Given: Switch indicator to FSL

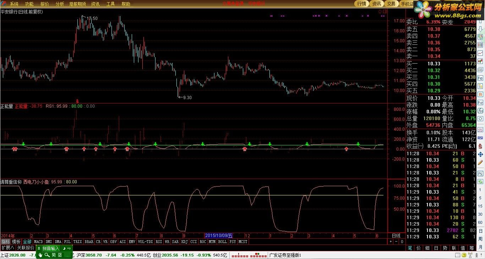Looking at the screenshot, I should point(67,242).
